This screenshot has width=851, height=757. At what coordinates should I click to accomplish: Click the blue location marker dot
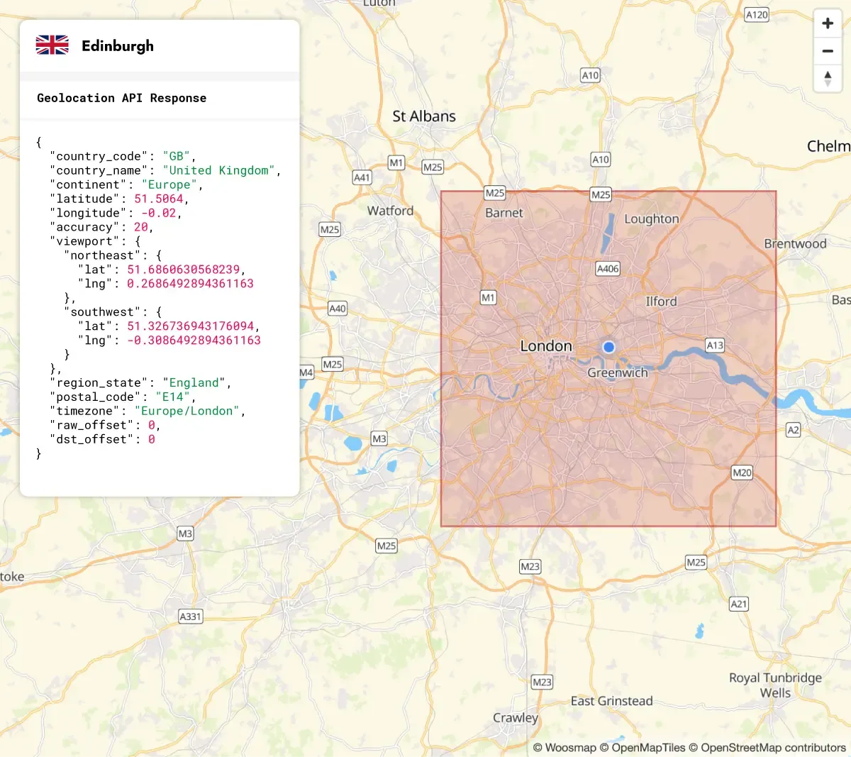[608, 347]
